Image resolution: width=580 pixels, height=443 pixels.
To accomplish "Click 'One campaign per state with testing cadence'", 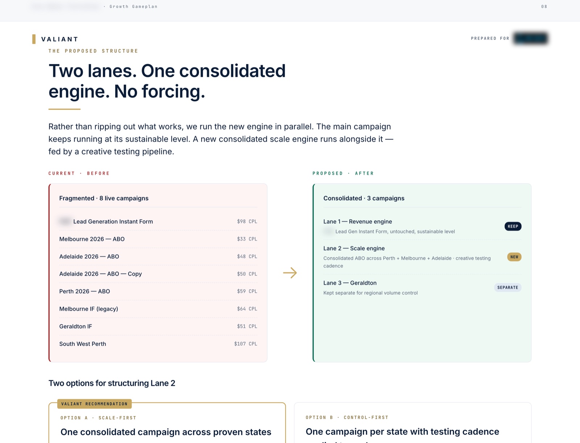I will [402, 432].
